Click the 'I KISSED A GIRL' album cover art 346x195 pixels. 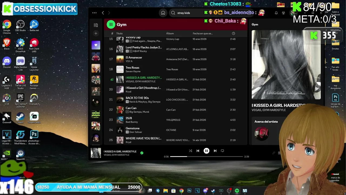click(x=286, y=65)
